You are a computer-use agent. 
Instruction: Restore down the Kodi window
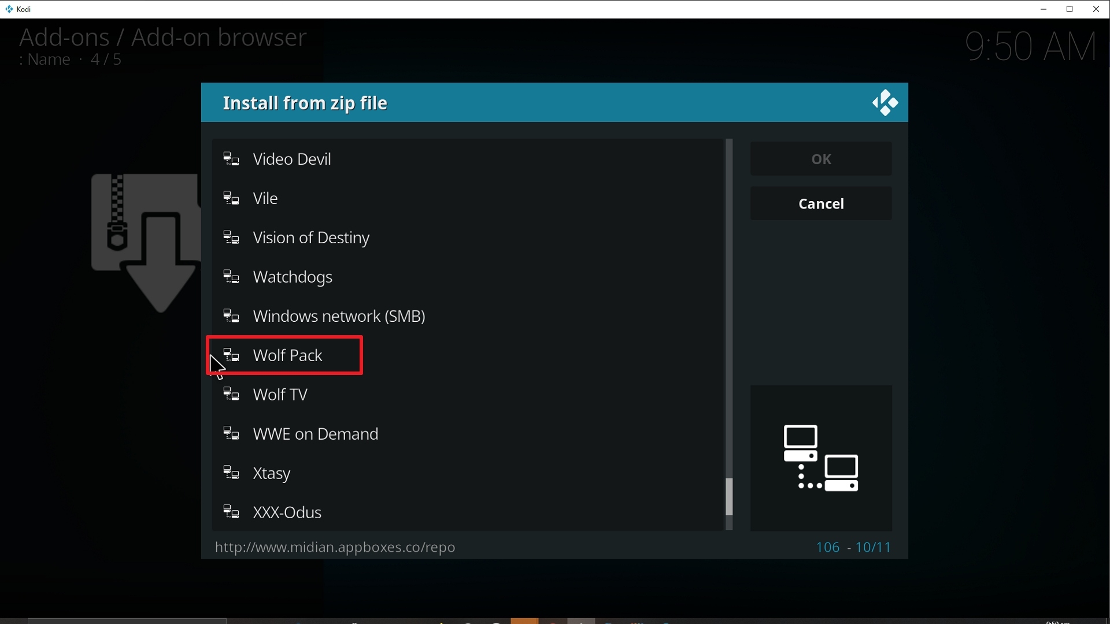1070,9
